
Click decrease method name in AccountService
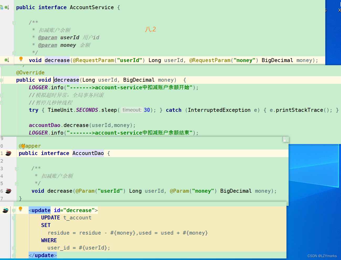coord(57,60)
